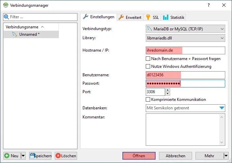Switch to the Statistik tab
This screenshot has height=163, width=232.
point(173,18)
